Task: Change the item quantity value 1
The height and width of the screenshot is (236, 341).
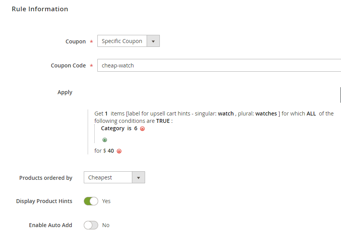Action: pos(106,114)
